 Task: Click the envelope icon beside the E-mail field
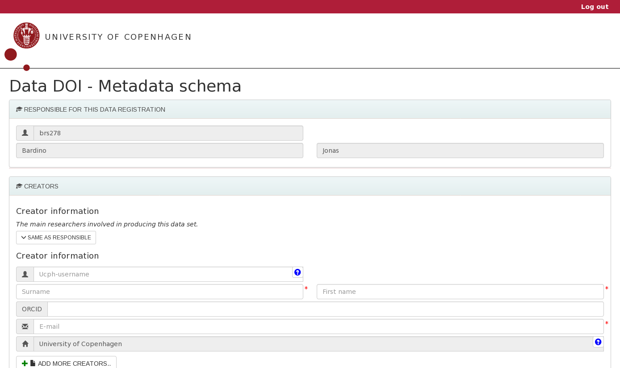25,326
